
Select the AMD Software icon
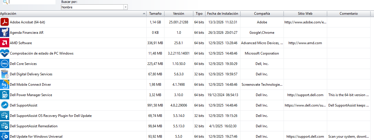click(5, 43)
